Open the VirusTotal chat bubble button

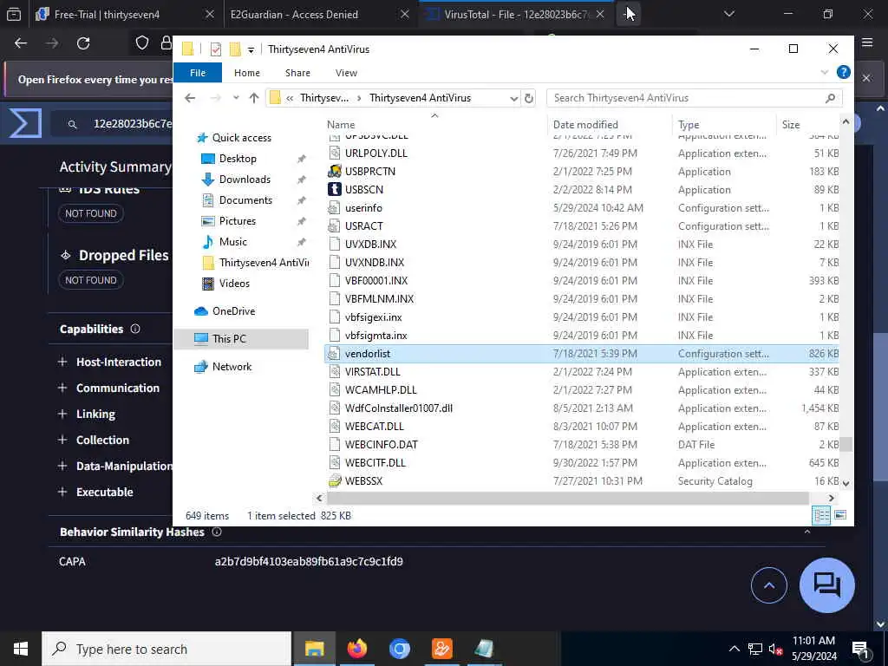point(826,585)
